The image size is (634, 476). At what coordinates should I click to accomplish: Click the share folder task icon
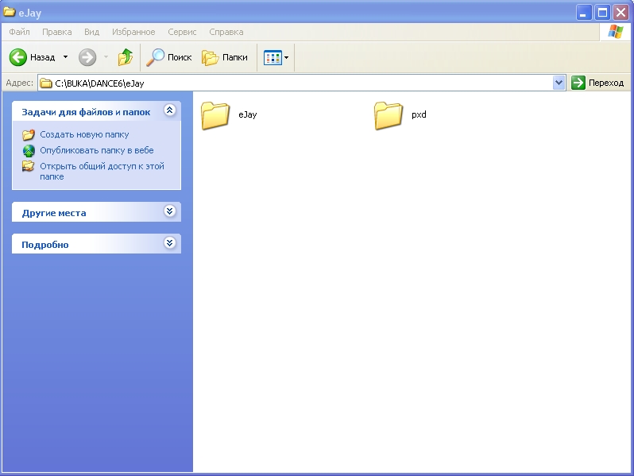coord(29,166)
